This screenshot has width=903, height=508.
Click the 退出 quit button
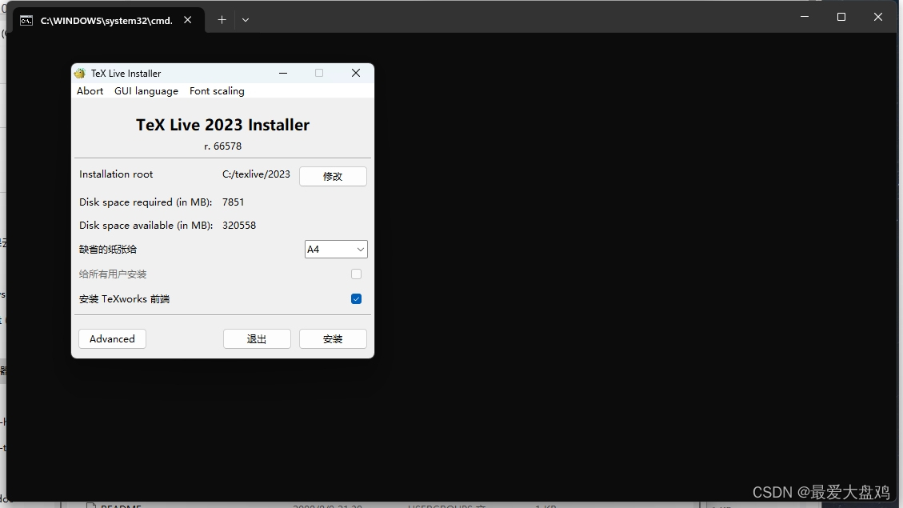coord(257,338)
